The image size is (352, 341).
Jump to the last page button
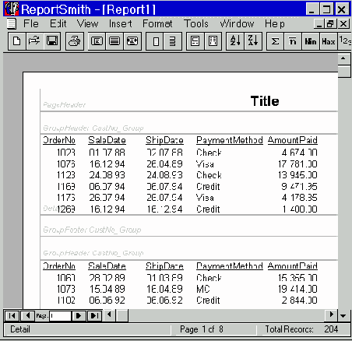[94, 316]
